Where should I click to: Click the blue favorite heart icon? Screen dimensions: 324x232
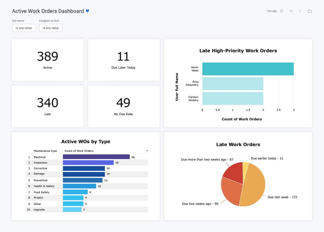[87, 11]
